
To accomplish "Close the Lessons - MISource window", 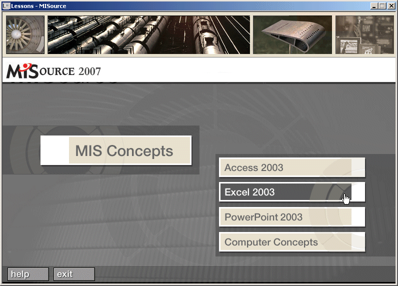I will click(x=391, y=6).
